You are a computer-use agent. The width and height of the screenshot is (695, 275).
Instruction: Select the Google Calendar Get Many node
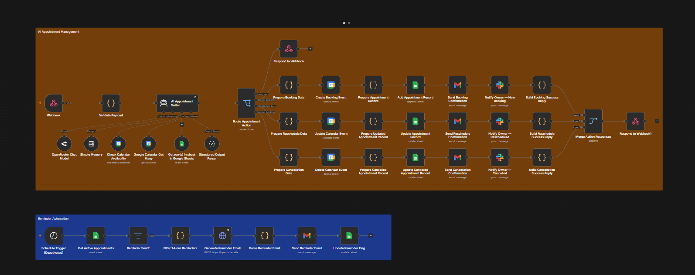149,144
